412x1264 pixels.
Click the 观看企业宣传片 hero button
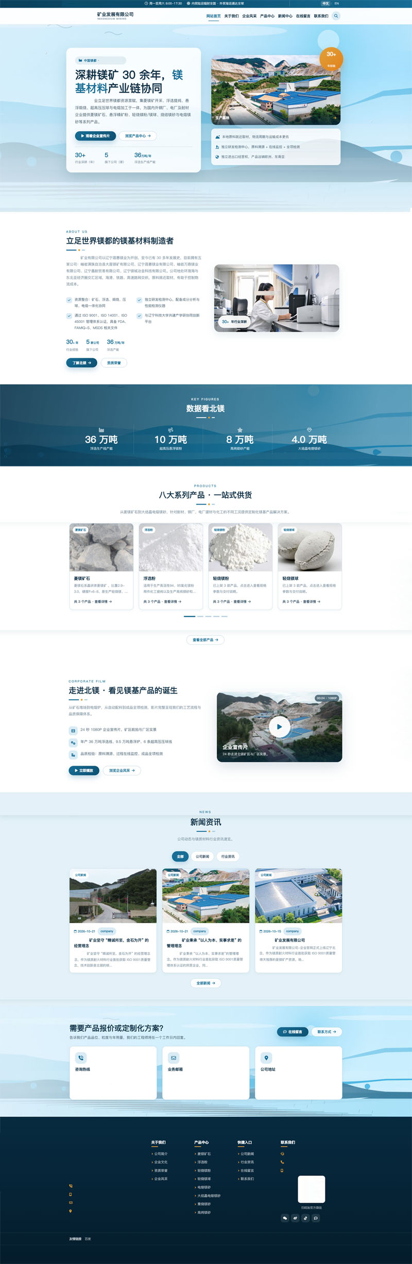(x=95, y=136)
